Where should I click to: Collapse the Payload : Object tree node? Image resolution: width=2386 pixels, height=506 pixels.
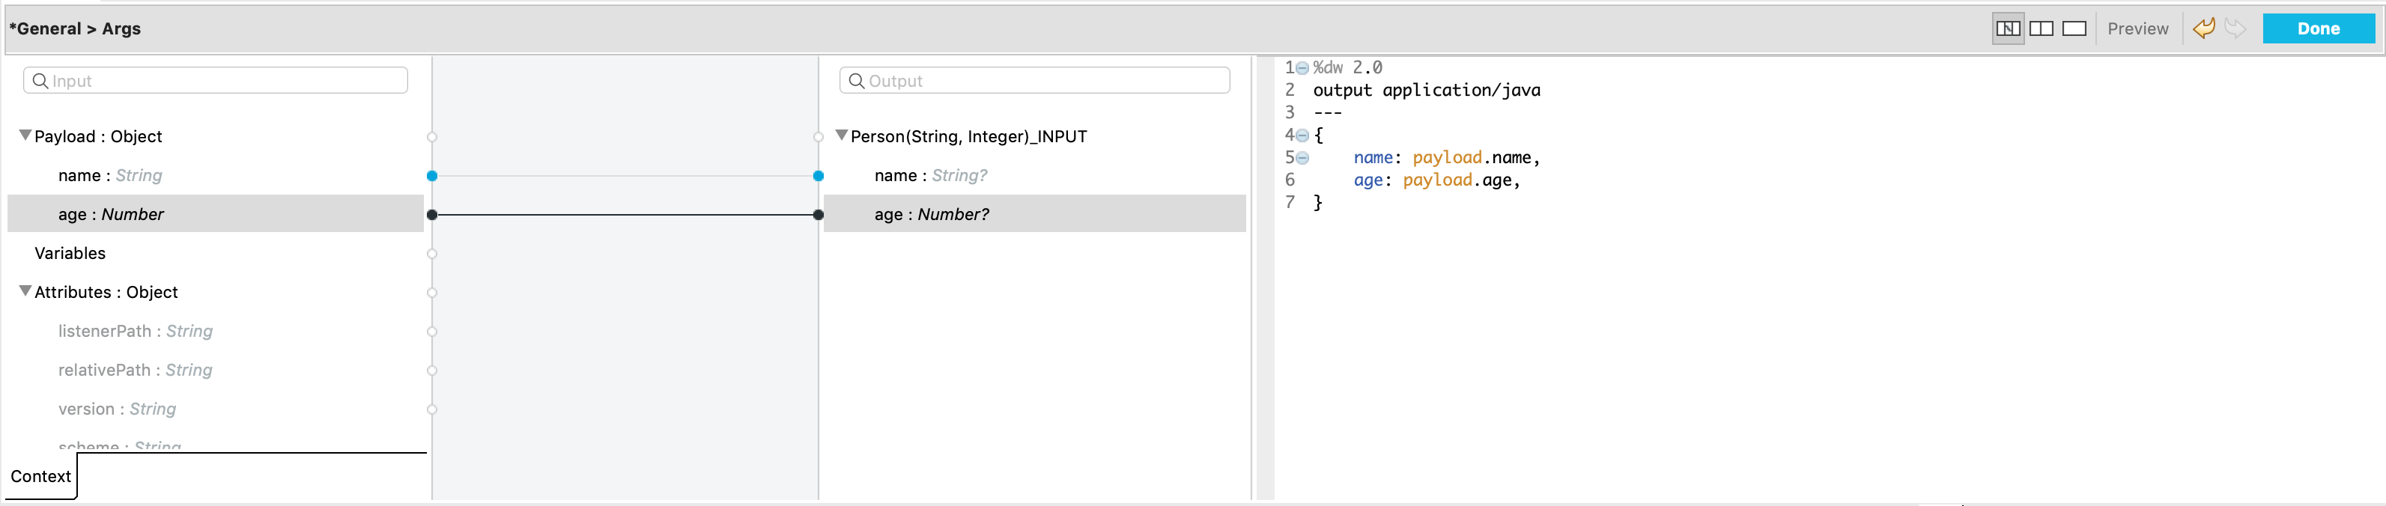click(x=25, y=136)
